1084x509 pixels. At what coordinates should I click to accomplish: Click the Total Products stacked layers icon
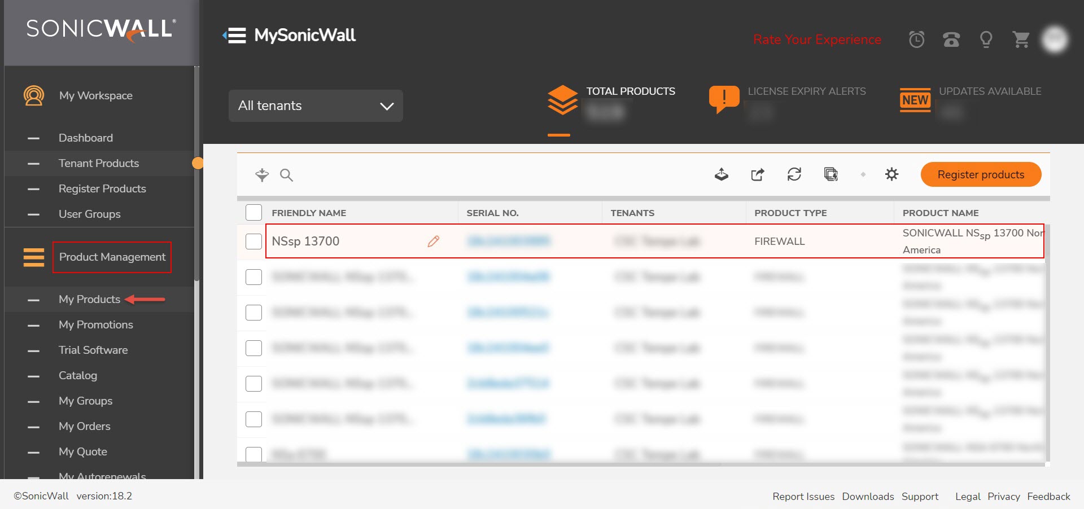tap(562, 100)
